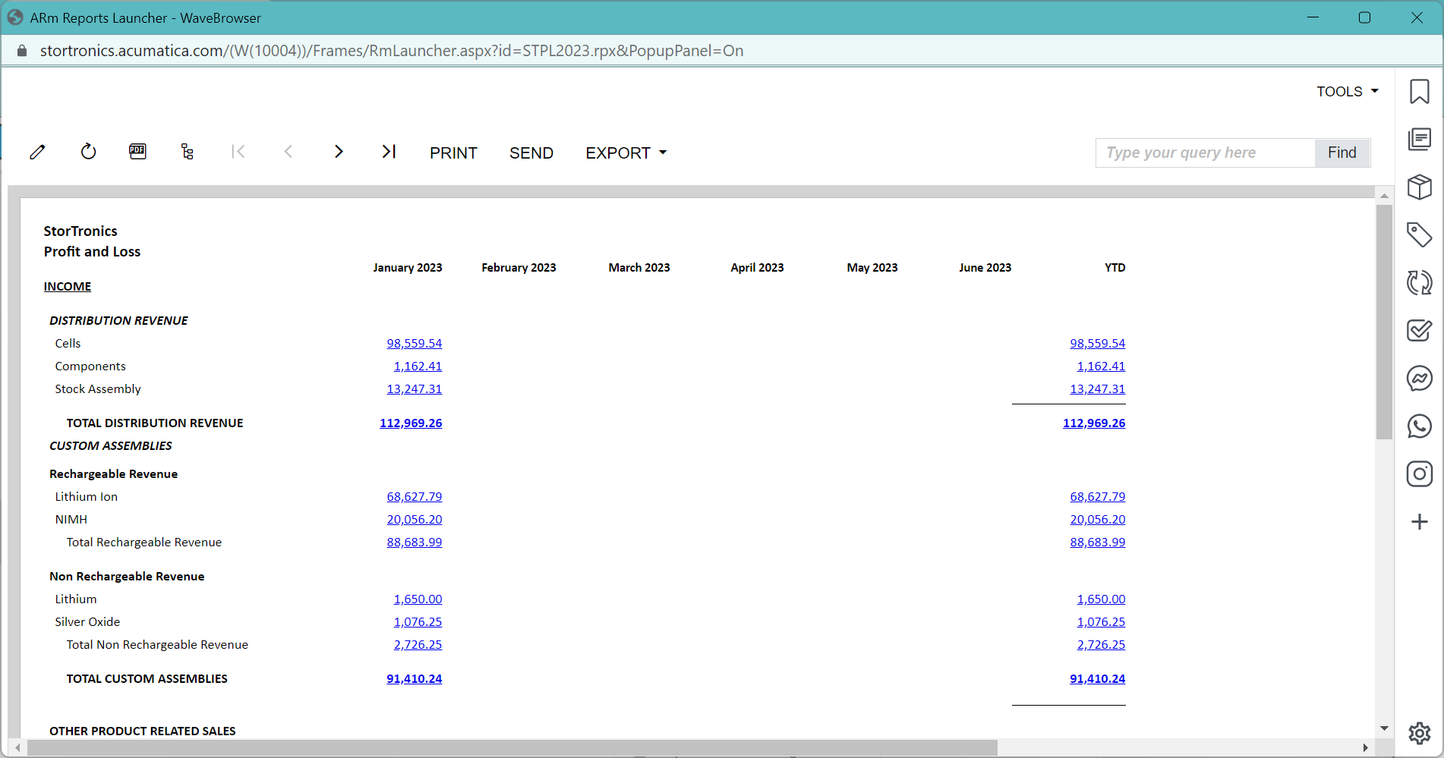Open Lithium January value 1,650.00
This screenshot has width=1444, height=758.
[x=418, y=599]
